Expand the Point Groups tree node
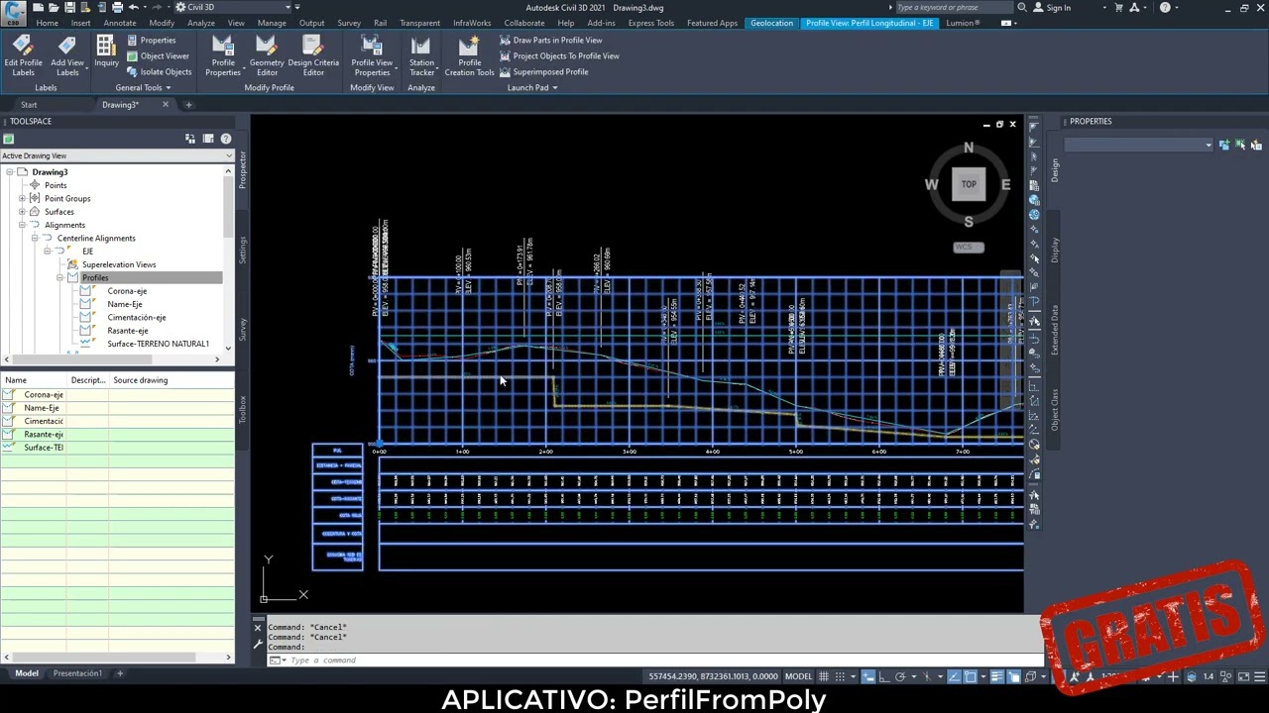1269x713 pixels. click(x=22, y=198)
